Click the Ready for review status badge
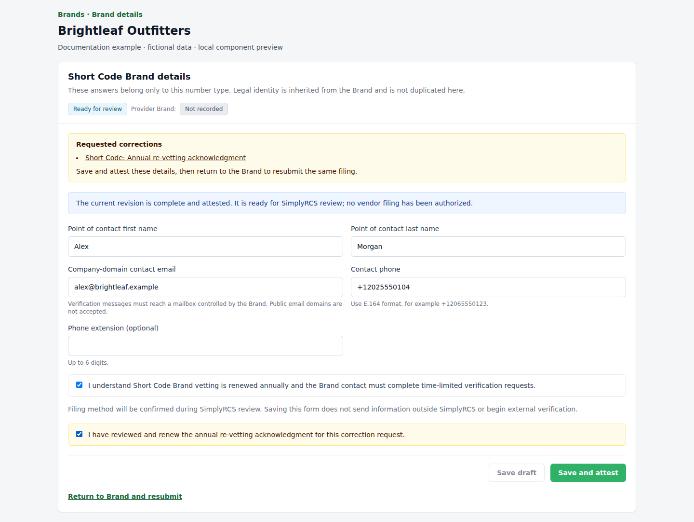694x522 pixels. pos(97,109)
